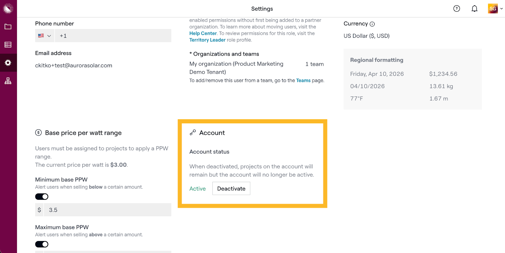This screenshot has width=505, height=253.
Task: Expand the user menu chevron beside avatar
Action: click(x=502, y=9)
